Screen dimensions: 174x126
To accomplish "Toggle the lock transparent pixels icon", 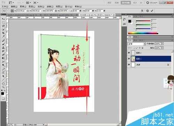I will pyautogui.click(x=134, y=48).
